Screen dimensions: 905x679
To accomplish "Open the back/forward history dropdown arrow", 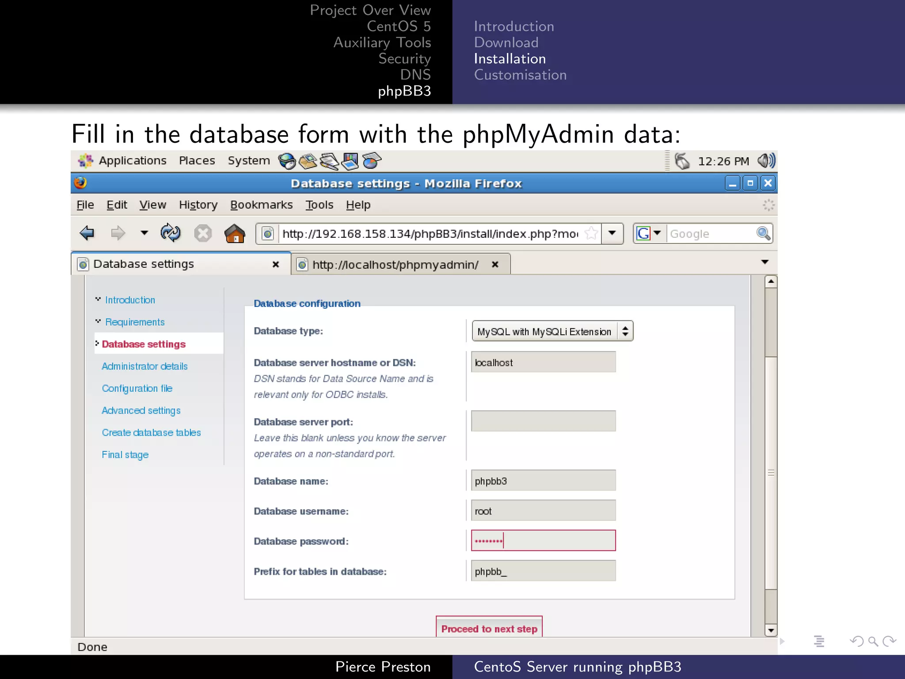I will click(144, 233).
